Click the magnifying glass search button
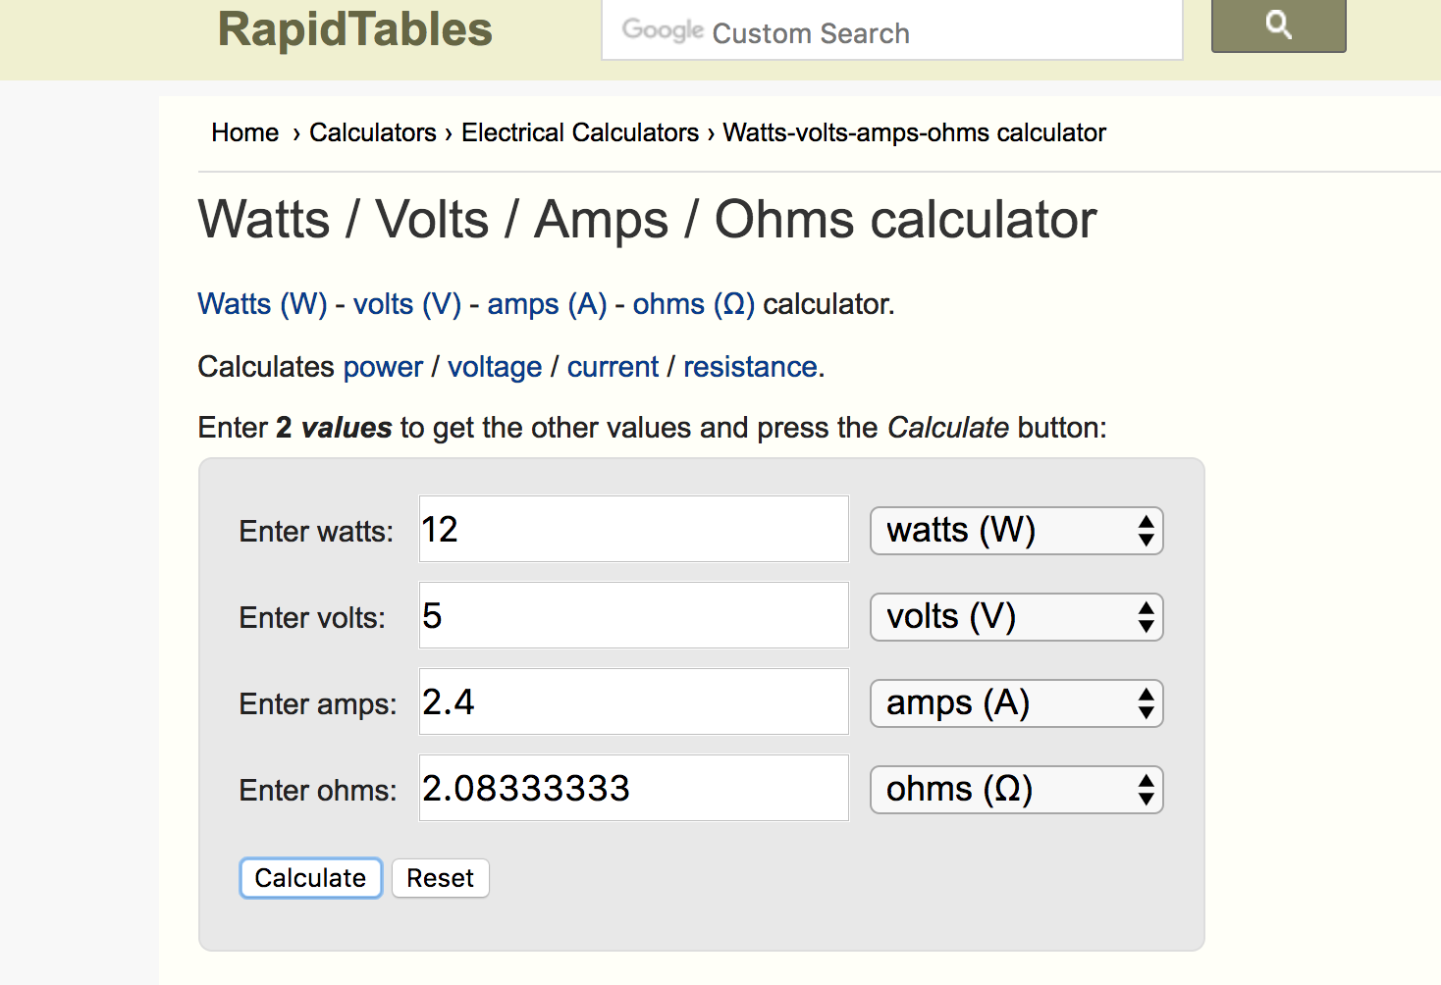Image resolution: width=1441 pixels, height=985 pixels. click(1278, 26)
